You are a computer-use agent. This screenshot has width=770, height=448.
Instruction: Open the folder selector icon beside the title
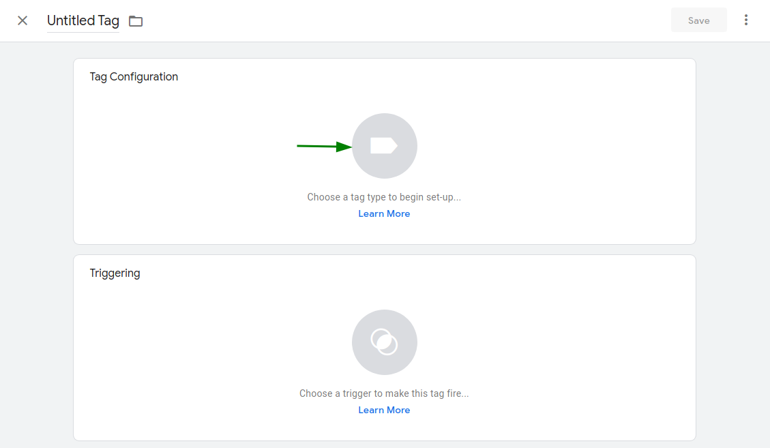coord(136,21)
